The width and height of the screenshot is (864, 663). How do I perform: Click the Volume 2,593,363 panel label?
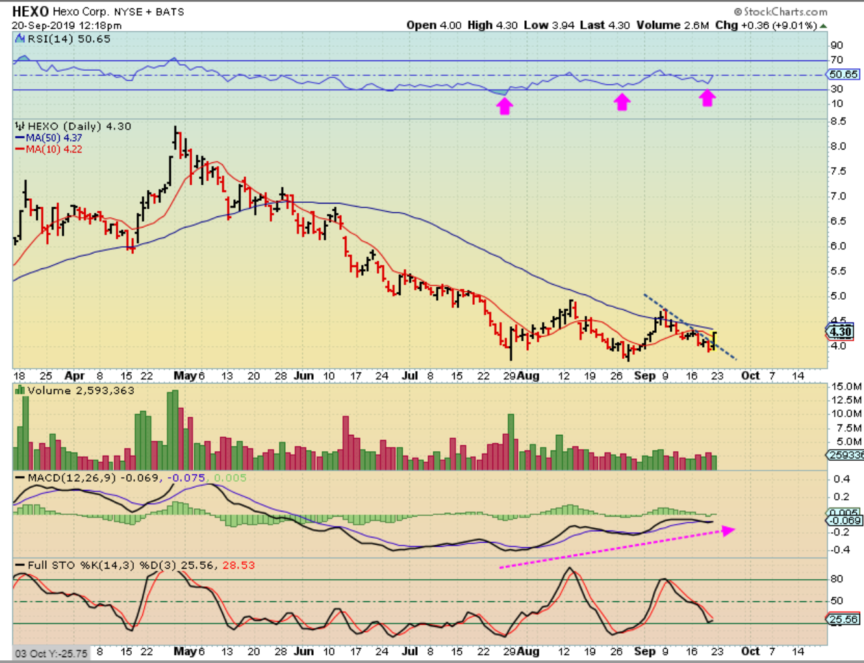[x=81, y=391]
